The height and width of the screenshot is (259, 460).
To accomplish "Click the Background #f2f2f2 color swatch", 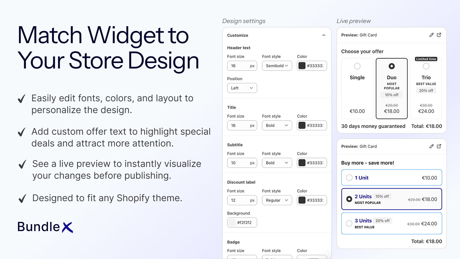I will (232, 222).
